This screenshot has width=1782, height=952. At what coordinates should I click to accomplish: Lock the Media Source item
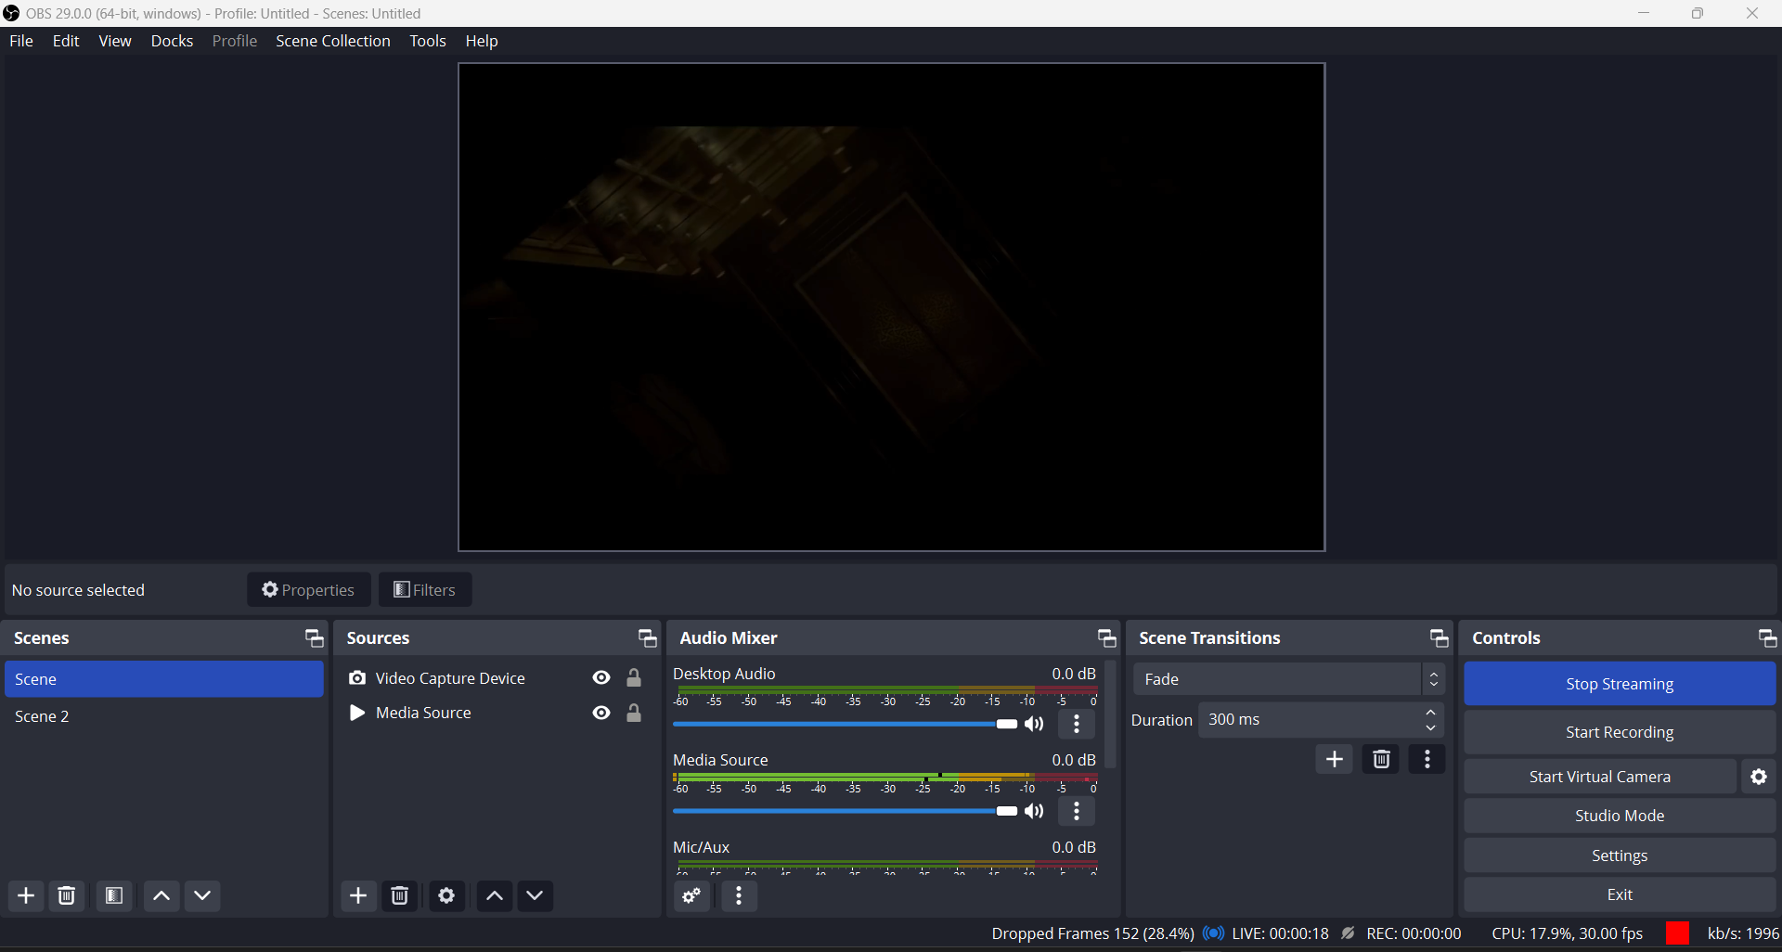tap(634, 713)
